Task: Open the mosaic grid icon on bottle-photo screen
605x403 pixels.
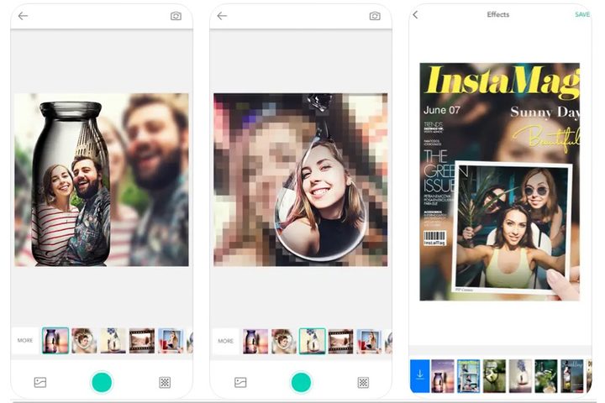Action: click(x=165, y=382)
